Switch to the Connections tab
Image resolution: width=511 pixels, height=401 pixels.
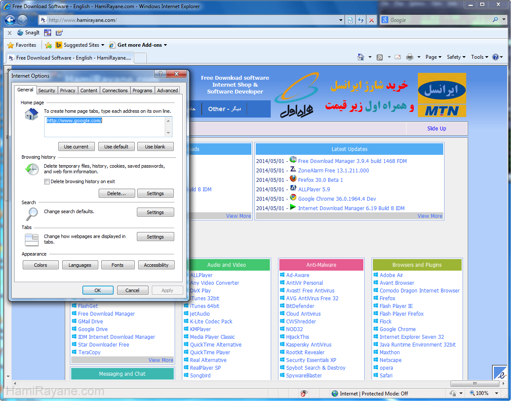pos(115,90)
